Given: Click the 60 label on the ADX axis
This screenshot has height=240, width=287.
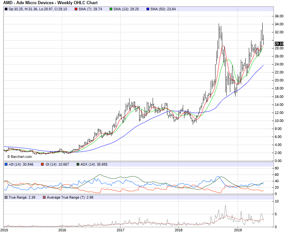Looking at the screenshot, I should (x=277, y=175).
